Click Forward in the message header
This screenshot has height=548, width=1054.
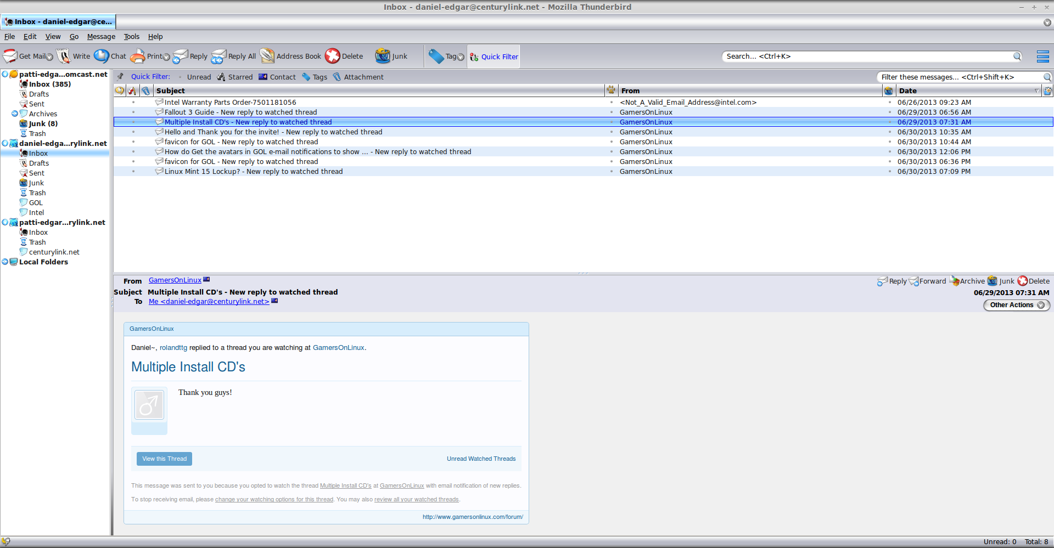pyautogui.click(x=928, y=281)
